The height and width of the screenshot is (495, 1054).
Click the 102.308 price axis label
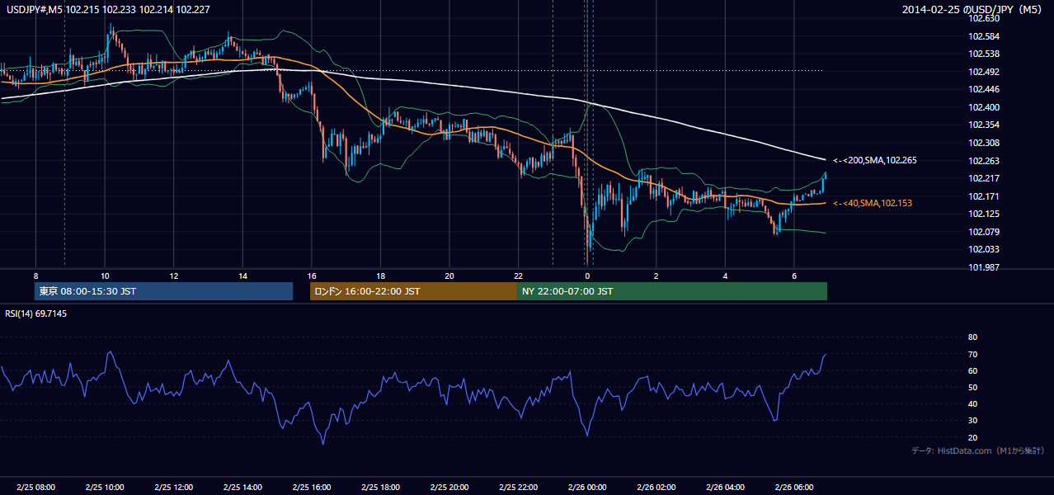[x=984, y=143]
